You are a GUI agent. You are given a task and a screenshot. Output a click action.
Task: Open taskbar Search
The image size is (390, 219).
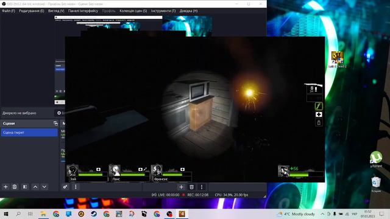[x=18, y=214]
